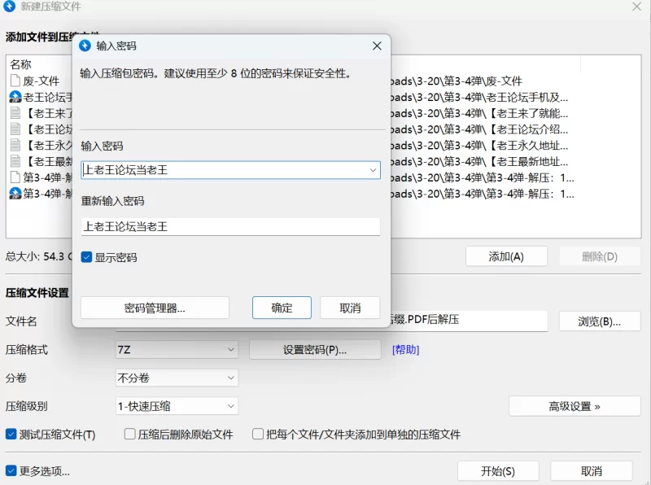651x485 pixels.
Task: Select path row ending 【老王永久地址...
Action: (x=479, y=146)
